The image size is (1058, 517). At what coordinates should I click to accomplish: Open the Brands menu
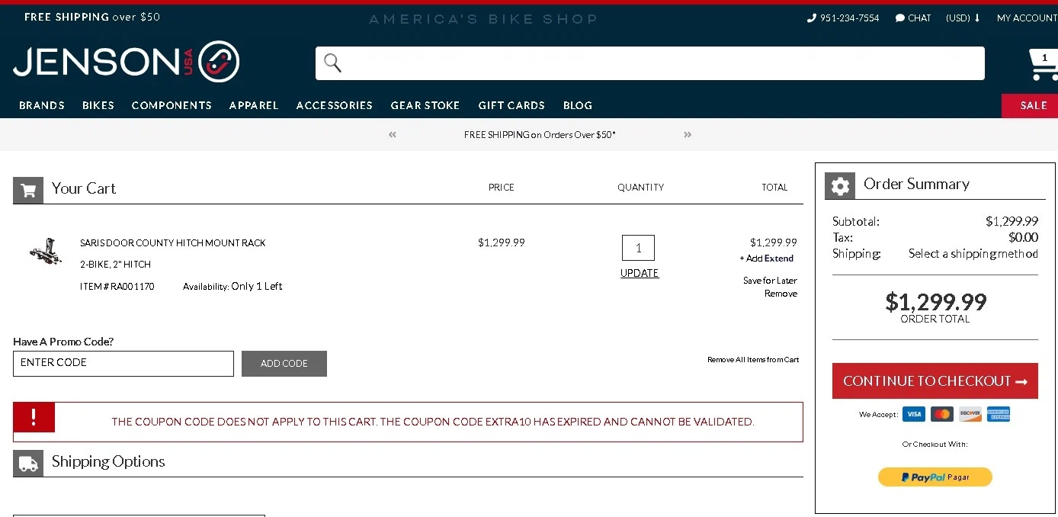42,105
